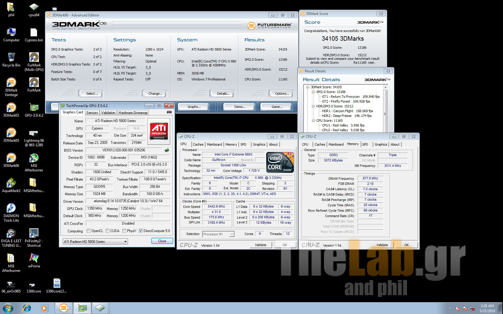This screenshot has height=314, width=503.
Task: Collapse the SM2.0 Score tree node
Action: tap(313, 92)
